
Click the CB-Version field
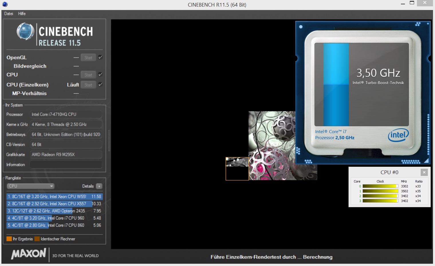click(x=66, y=144)
